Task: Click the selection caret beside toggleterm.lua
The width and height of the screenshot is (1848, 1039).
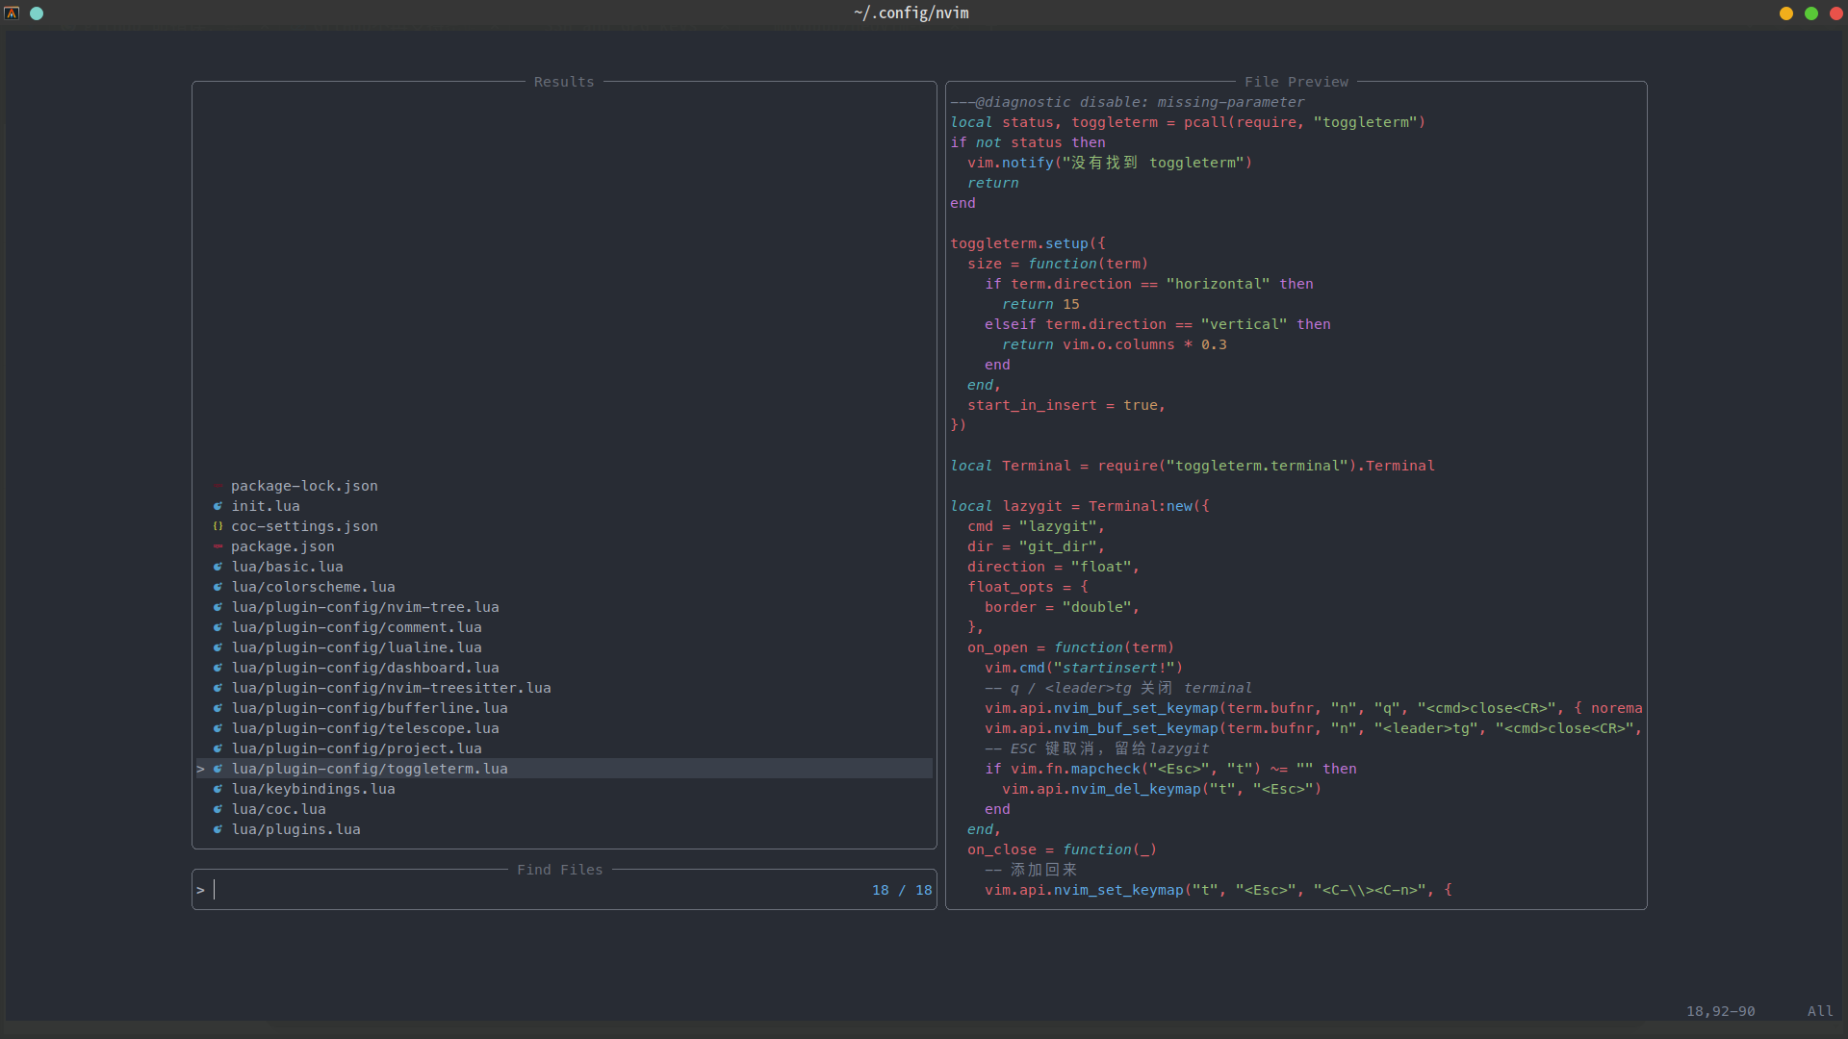Action: [200, 769]
